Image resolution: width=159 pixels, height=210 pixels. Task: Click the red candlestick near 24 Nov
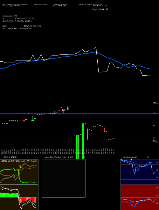point(104,129)
